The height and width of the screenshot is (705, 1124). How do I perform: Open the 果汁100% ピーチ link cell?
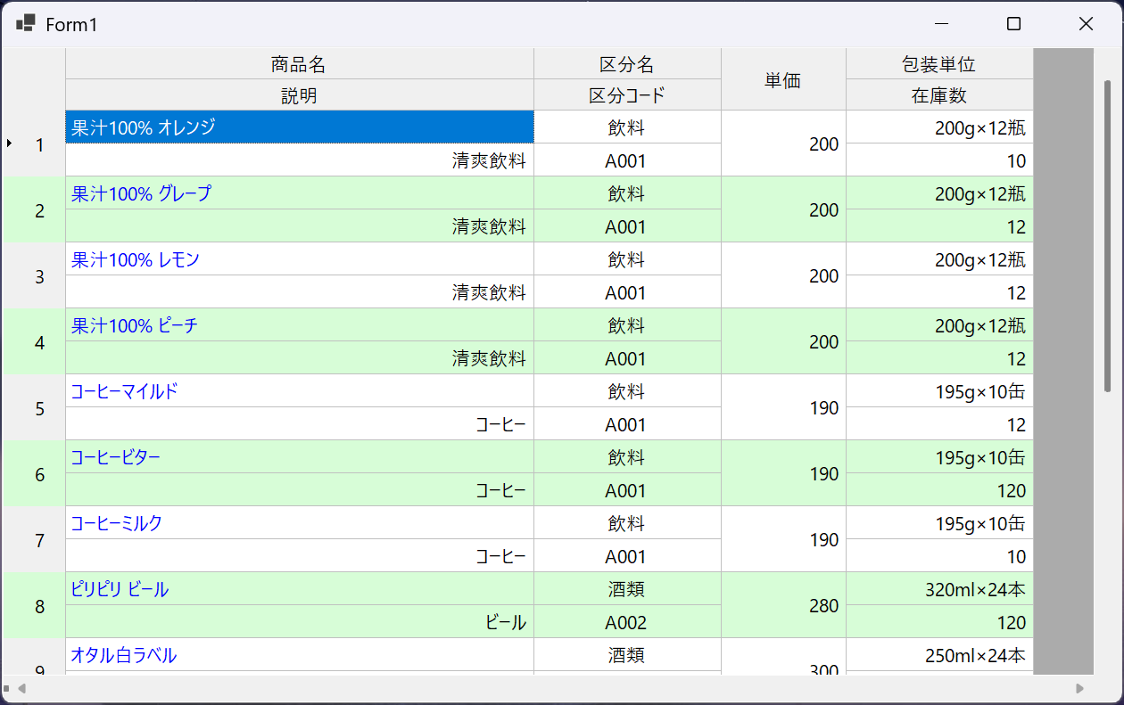click(x=300, y=324)
